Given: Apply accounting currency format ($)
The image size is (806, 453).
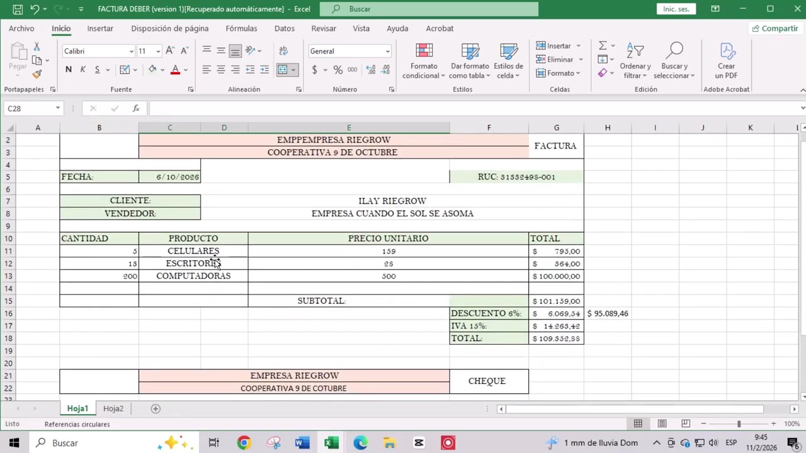Looking at the screenshot, I should click(314, 70).
